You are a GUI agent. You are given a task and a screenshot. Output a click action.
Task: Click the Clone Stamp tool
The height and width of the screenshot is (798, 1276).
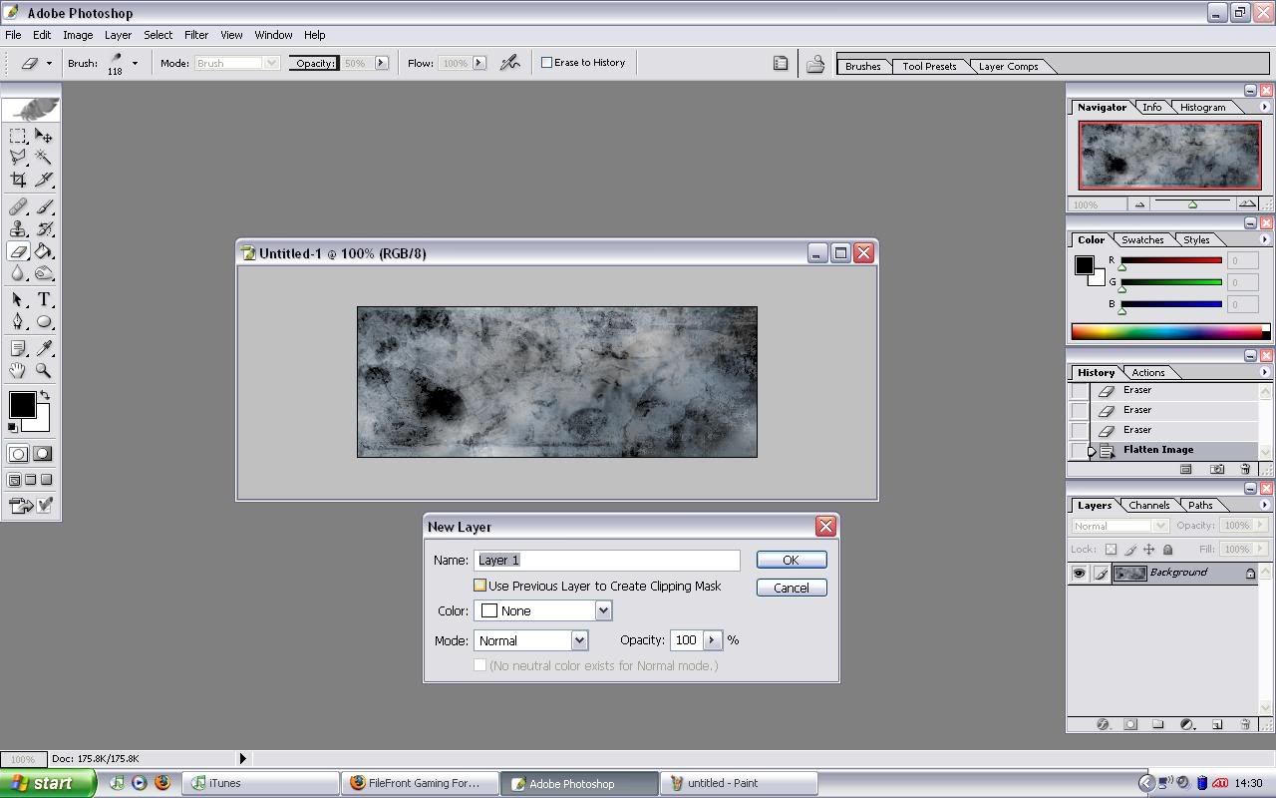pyautogui.click(x=18, y=229)
